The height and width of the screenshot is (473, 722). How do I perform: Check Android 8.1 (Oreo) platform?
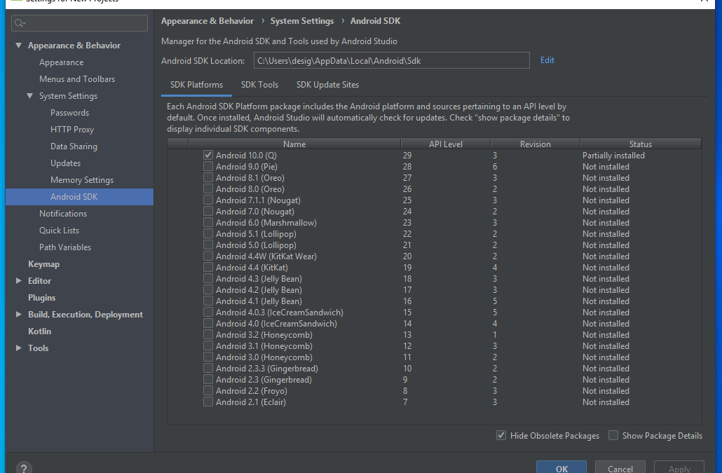click(208, 177)
